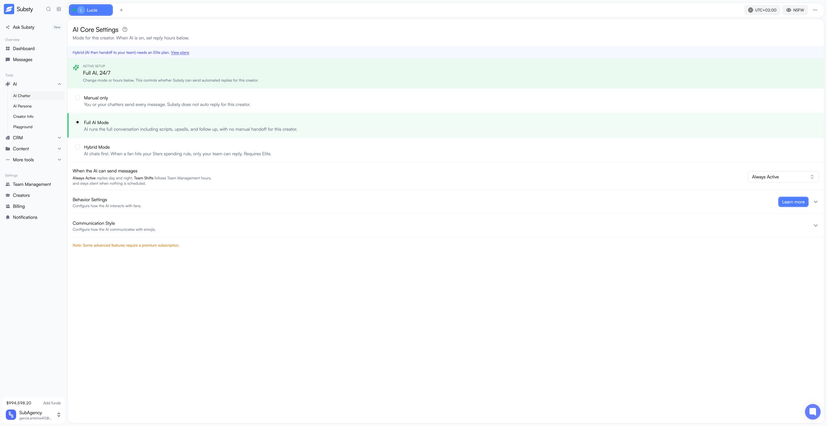Image resolution: width=827 pixels, height=426 pixels.
Task: Toggle the NSFW visibility button
Action: 795,10
